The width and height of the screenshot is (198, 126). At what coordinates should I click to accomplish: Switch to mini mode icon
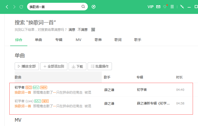pos(182,7)
